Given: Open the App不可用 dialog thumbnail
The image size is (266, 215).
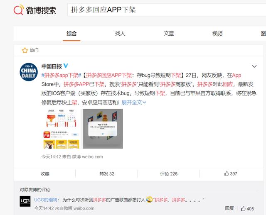Looking at the screenshot, I should coord(103,129).
